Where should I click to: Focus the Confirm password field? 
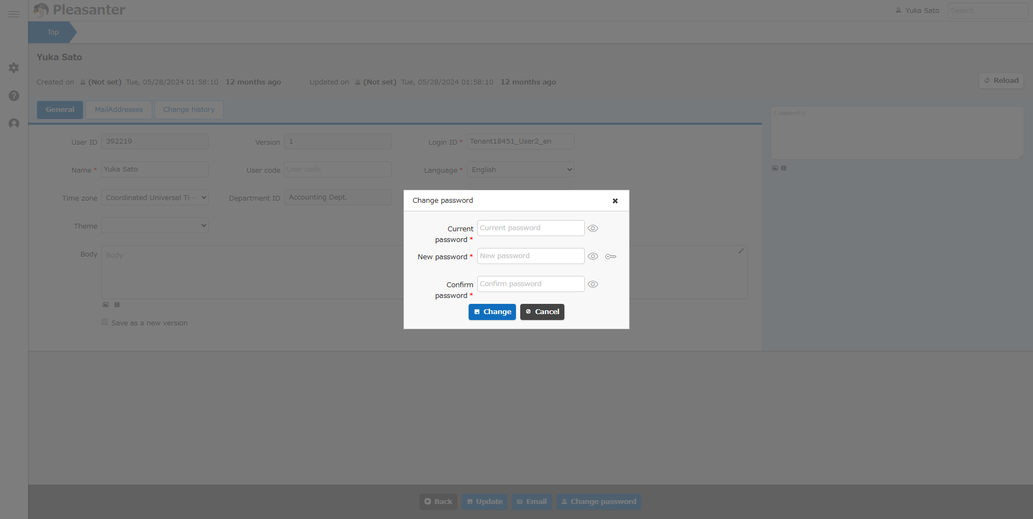pos(530,284)
